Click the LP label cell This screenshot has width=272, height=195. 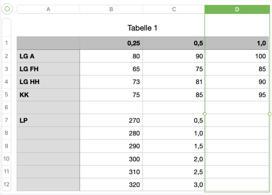pos(48,120)
